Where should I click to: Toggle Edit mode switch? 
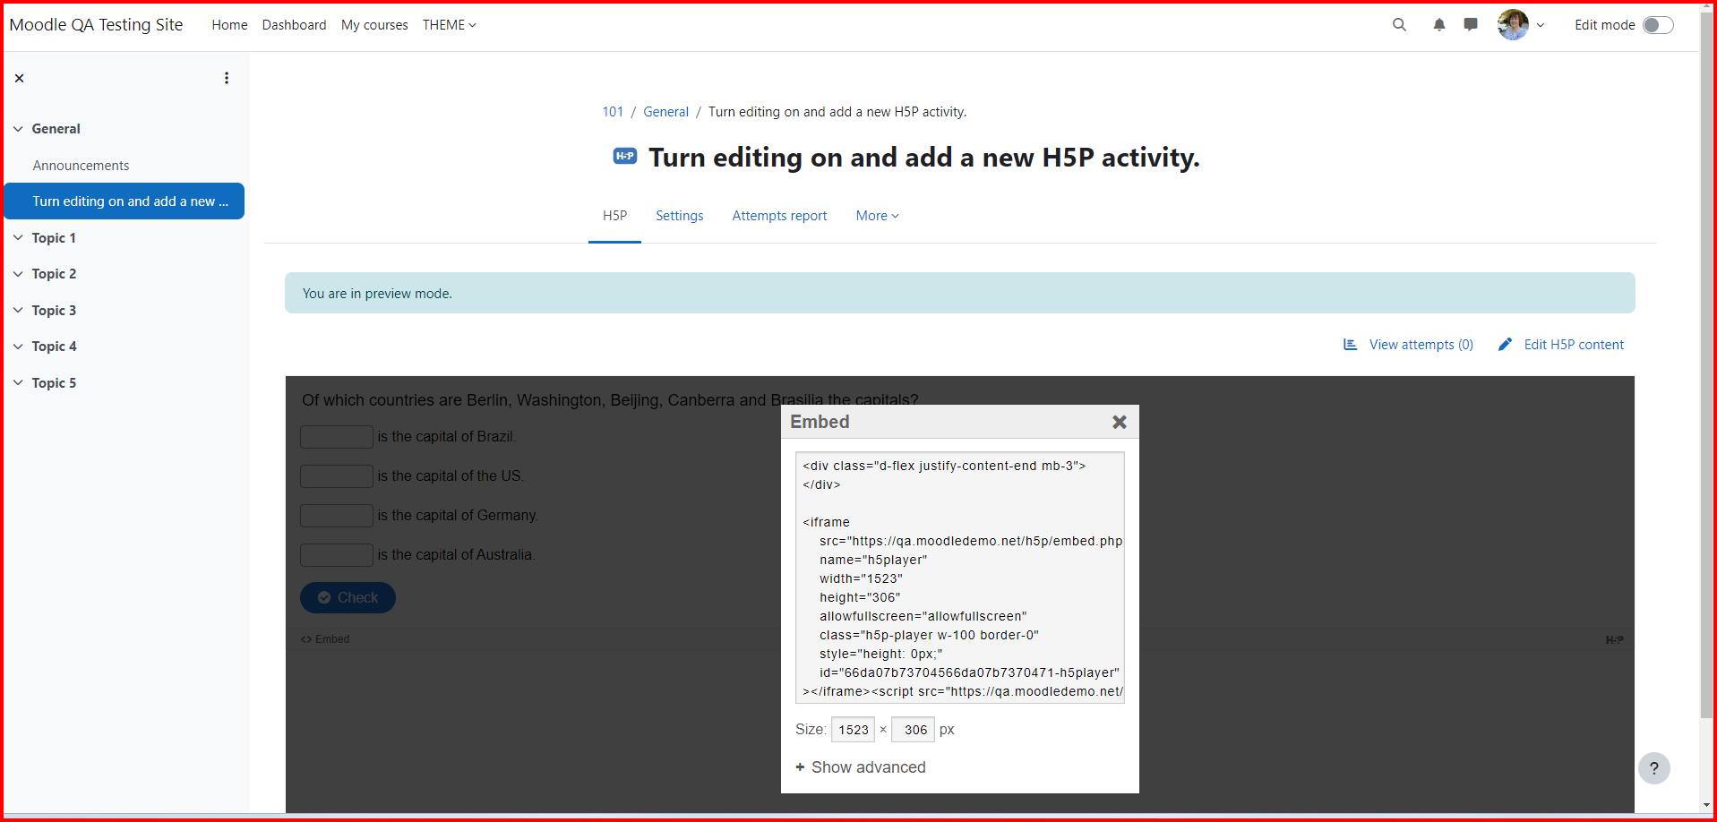click(1658, 25)
